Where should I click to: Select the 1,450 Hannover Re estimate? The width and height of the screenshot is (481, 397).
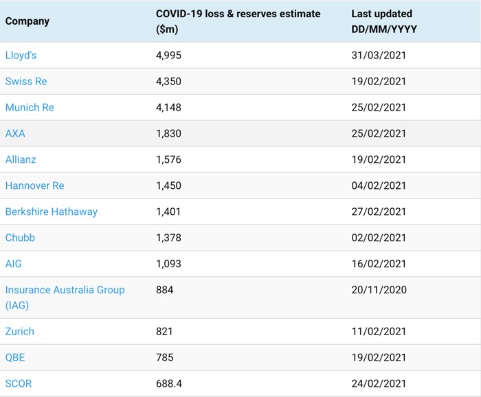pos(168,185)
